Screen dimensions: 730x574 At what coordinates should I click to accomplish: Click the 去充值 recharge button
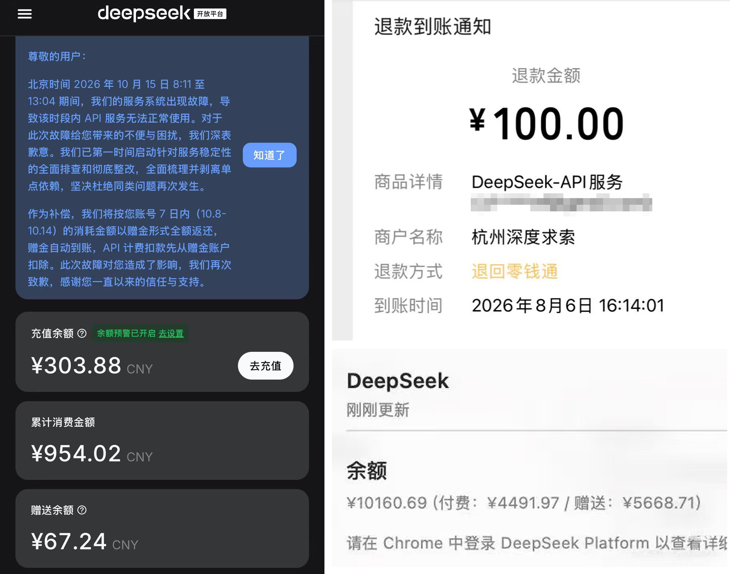(x=265, y=366)
